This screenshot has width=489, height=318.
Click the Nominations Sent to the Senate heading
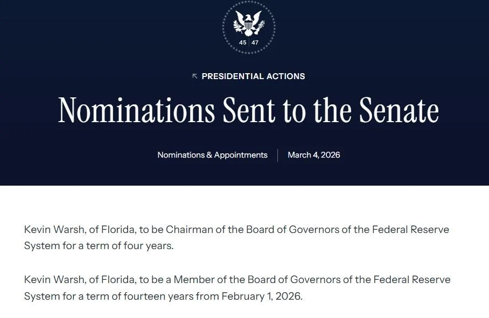point(248,110)
